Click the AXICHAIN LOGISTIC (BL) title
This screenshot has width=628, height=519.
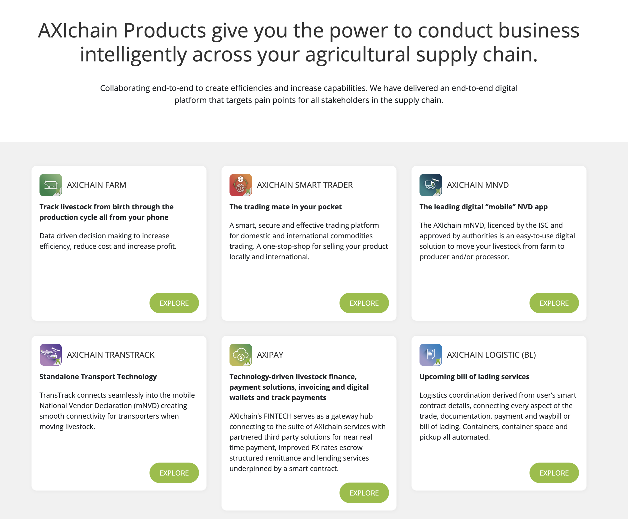pyautogui.click(x=491, y=355)
